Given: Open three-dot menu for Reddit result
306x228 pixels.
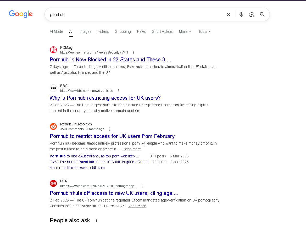Looking at the screenshot, I should (110, 129).
